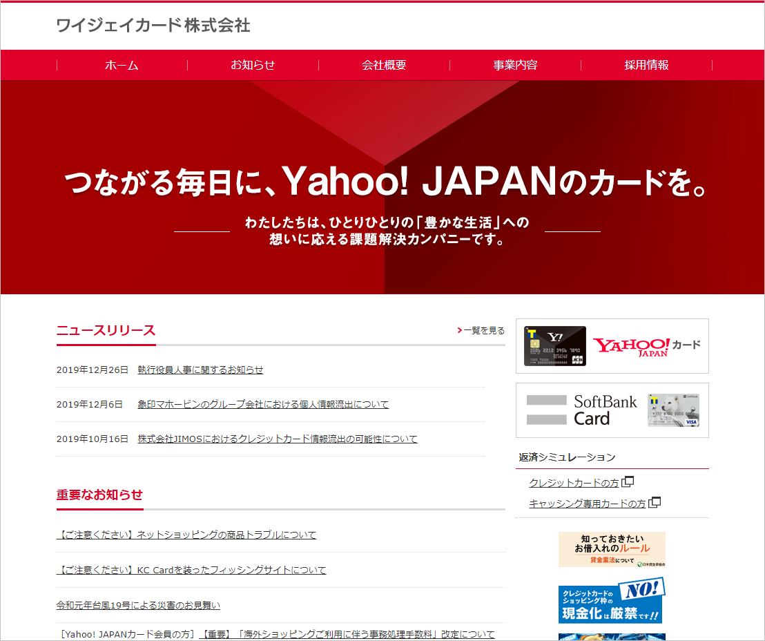
Task: Open the 会社概要 navigation item
Action: (384, 66)
